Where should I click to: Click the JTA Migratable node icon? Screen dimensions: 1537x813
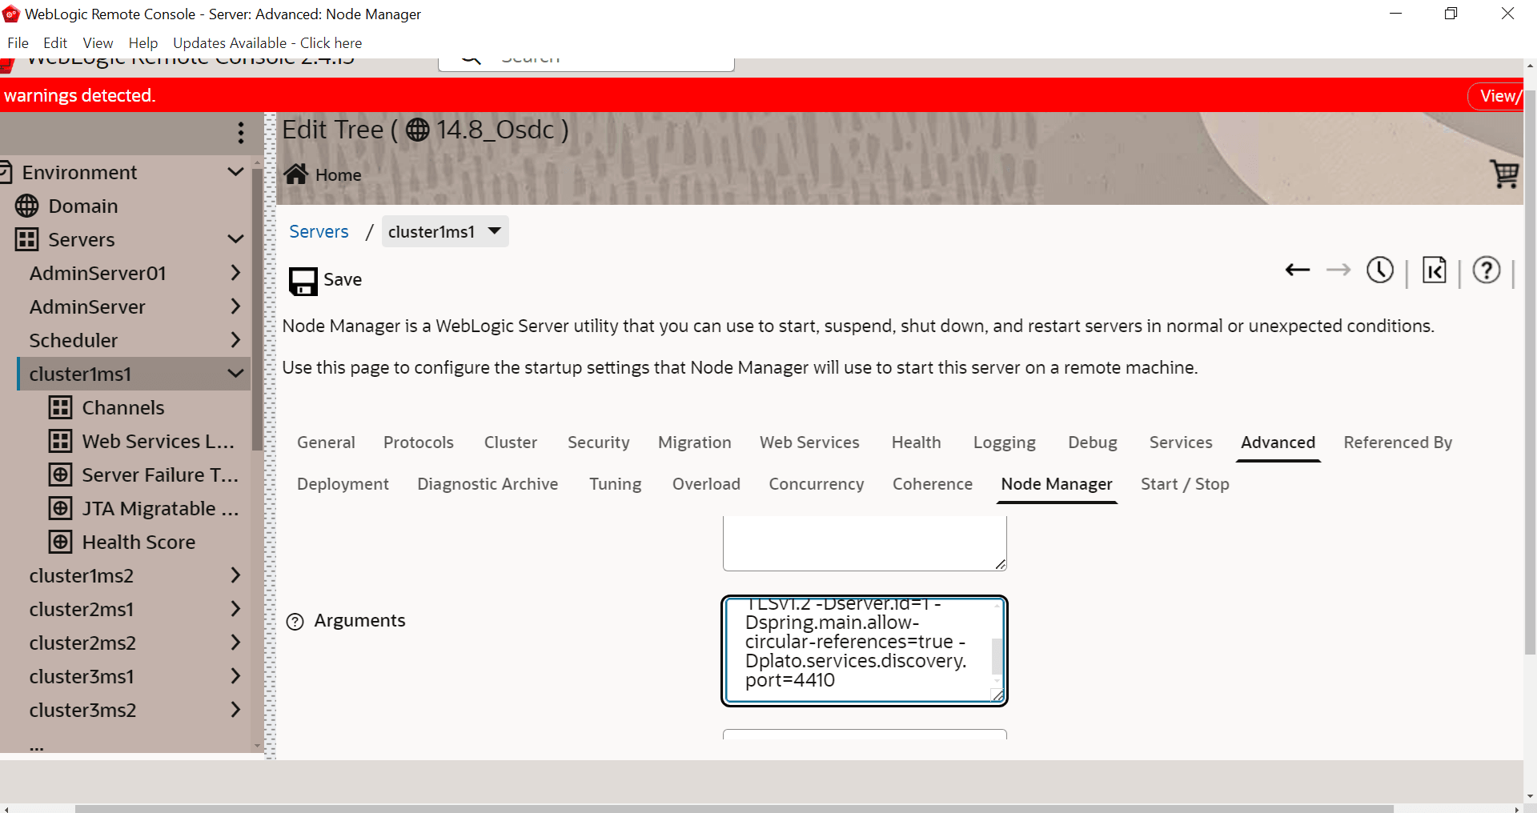pos(60,508)
